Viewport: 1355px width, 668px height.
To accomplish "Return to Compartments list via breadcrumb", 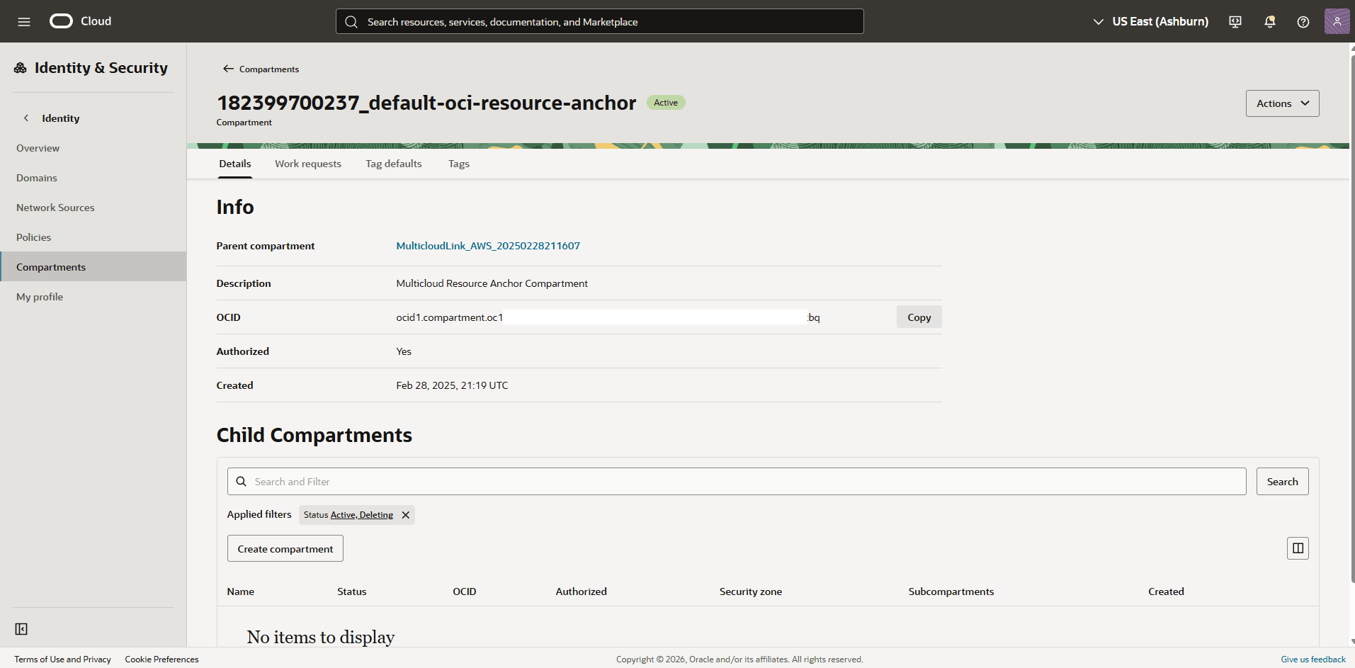I will click(x=269, y=69).
